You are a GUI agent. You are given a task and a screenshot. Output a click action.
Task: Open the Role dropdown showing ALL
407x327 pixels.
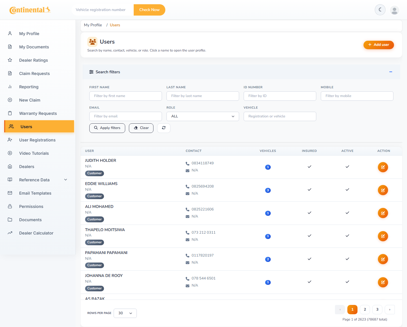203,116
